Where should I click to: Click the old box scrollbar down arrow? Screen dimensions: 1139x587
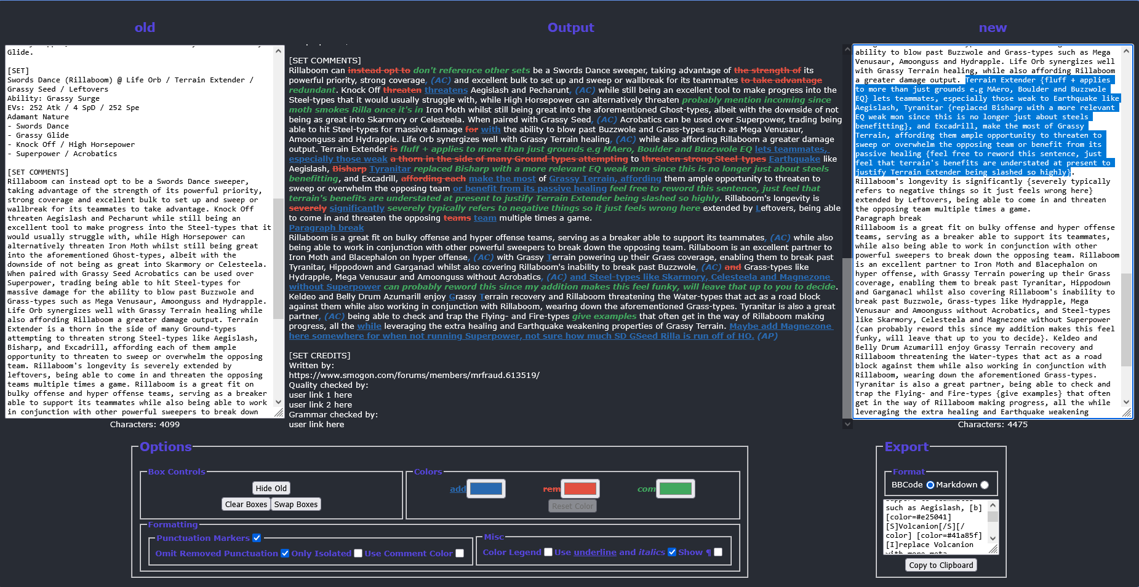278,401
